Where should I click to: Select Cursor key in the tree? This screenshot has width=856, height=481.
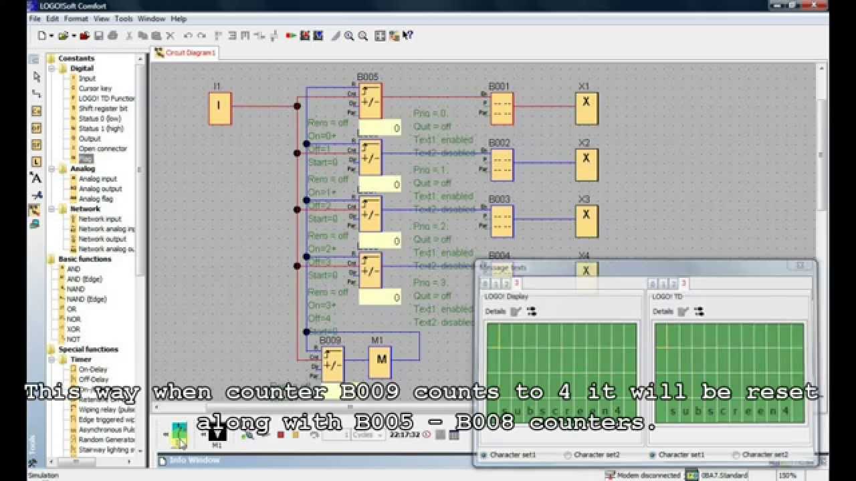click(x=95, y=88)
